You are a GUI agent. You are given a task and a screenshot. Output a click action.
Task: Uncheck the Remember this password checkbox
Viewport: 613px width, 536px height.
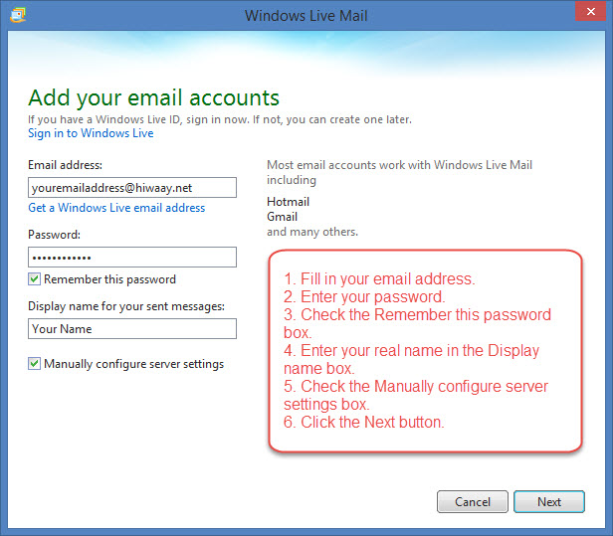tap(35, 279)
